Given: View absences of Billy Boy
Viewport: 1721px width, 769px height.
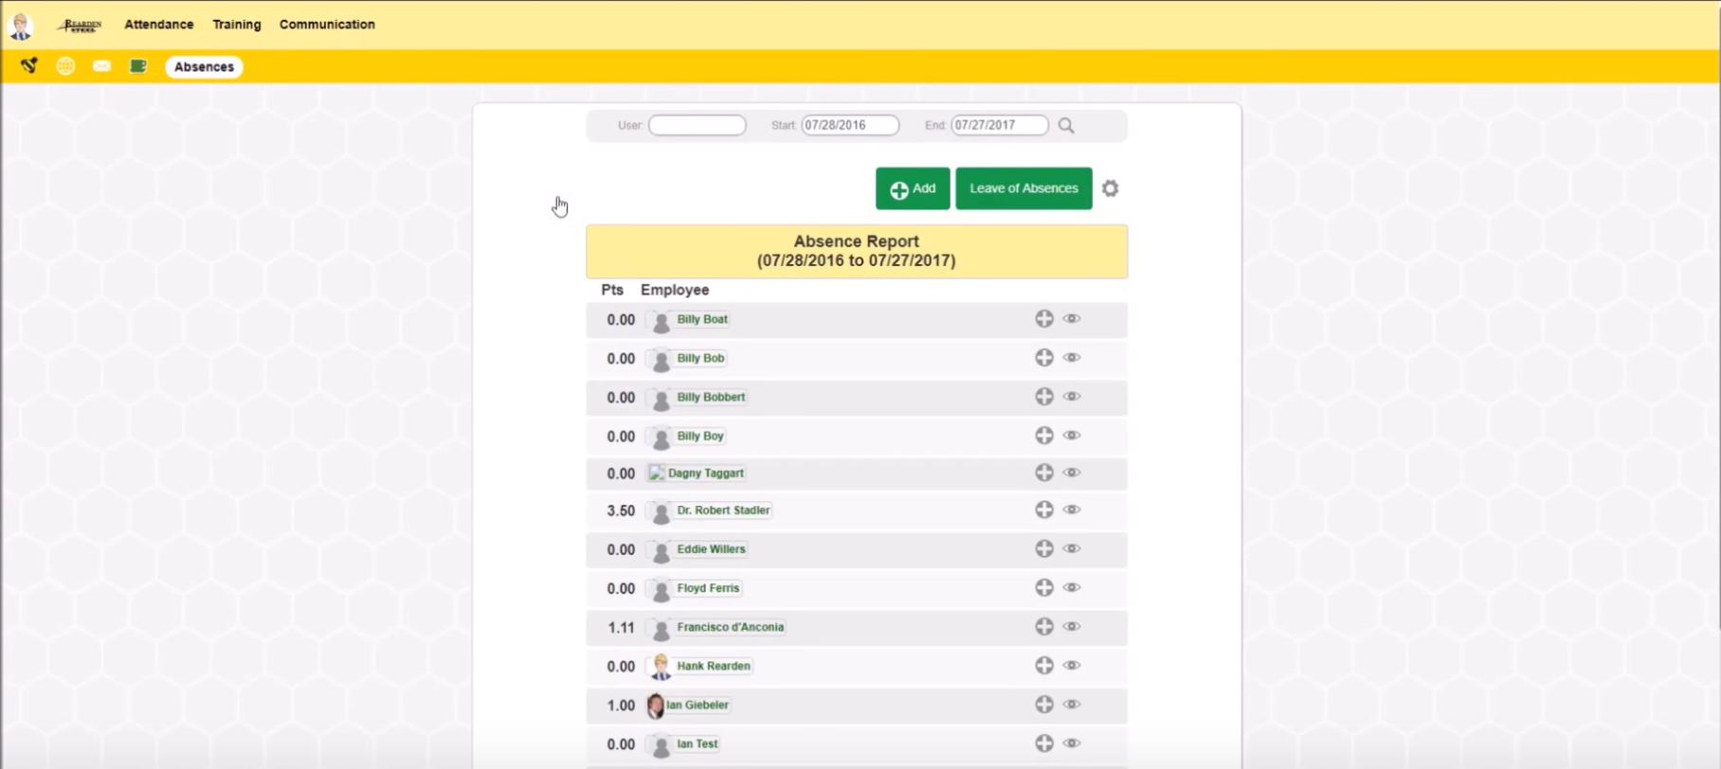Looking at the screenshot, I should coord(1072,436).
